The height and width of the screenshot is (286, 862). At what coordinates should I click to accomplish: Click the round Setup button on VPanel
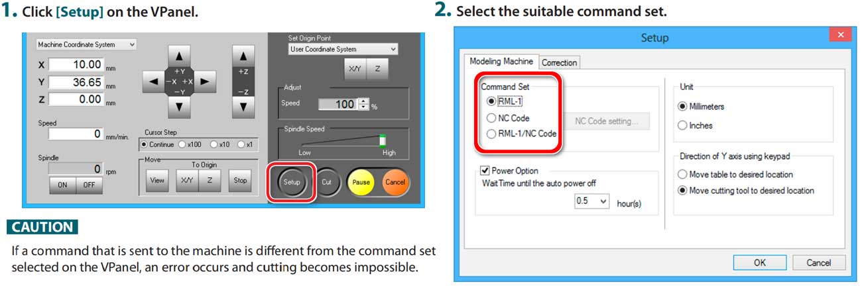coord(291,181)
